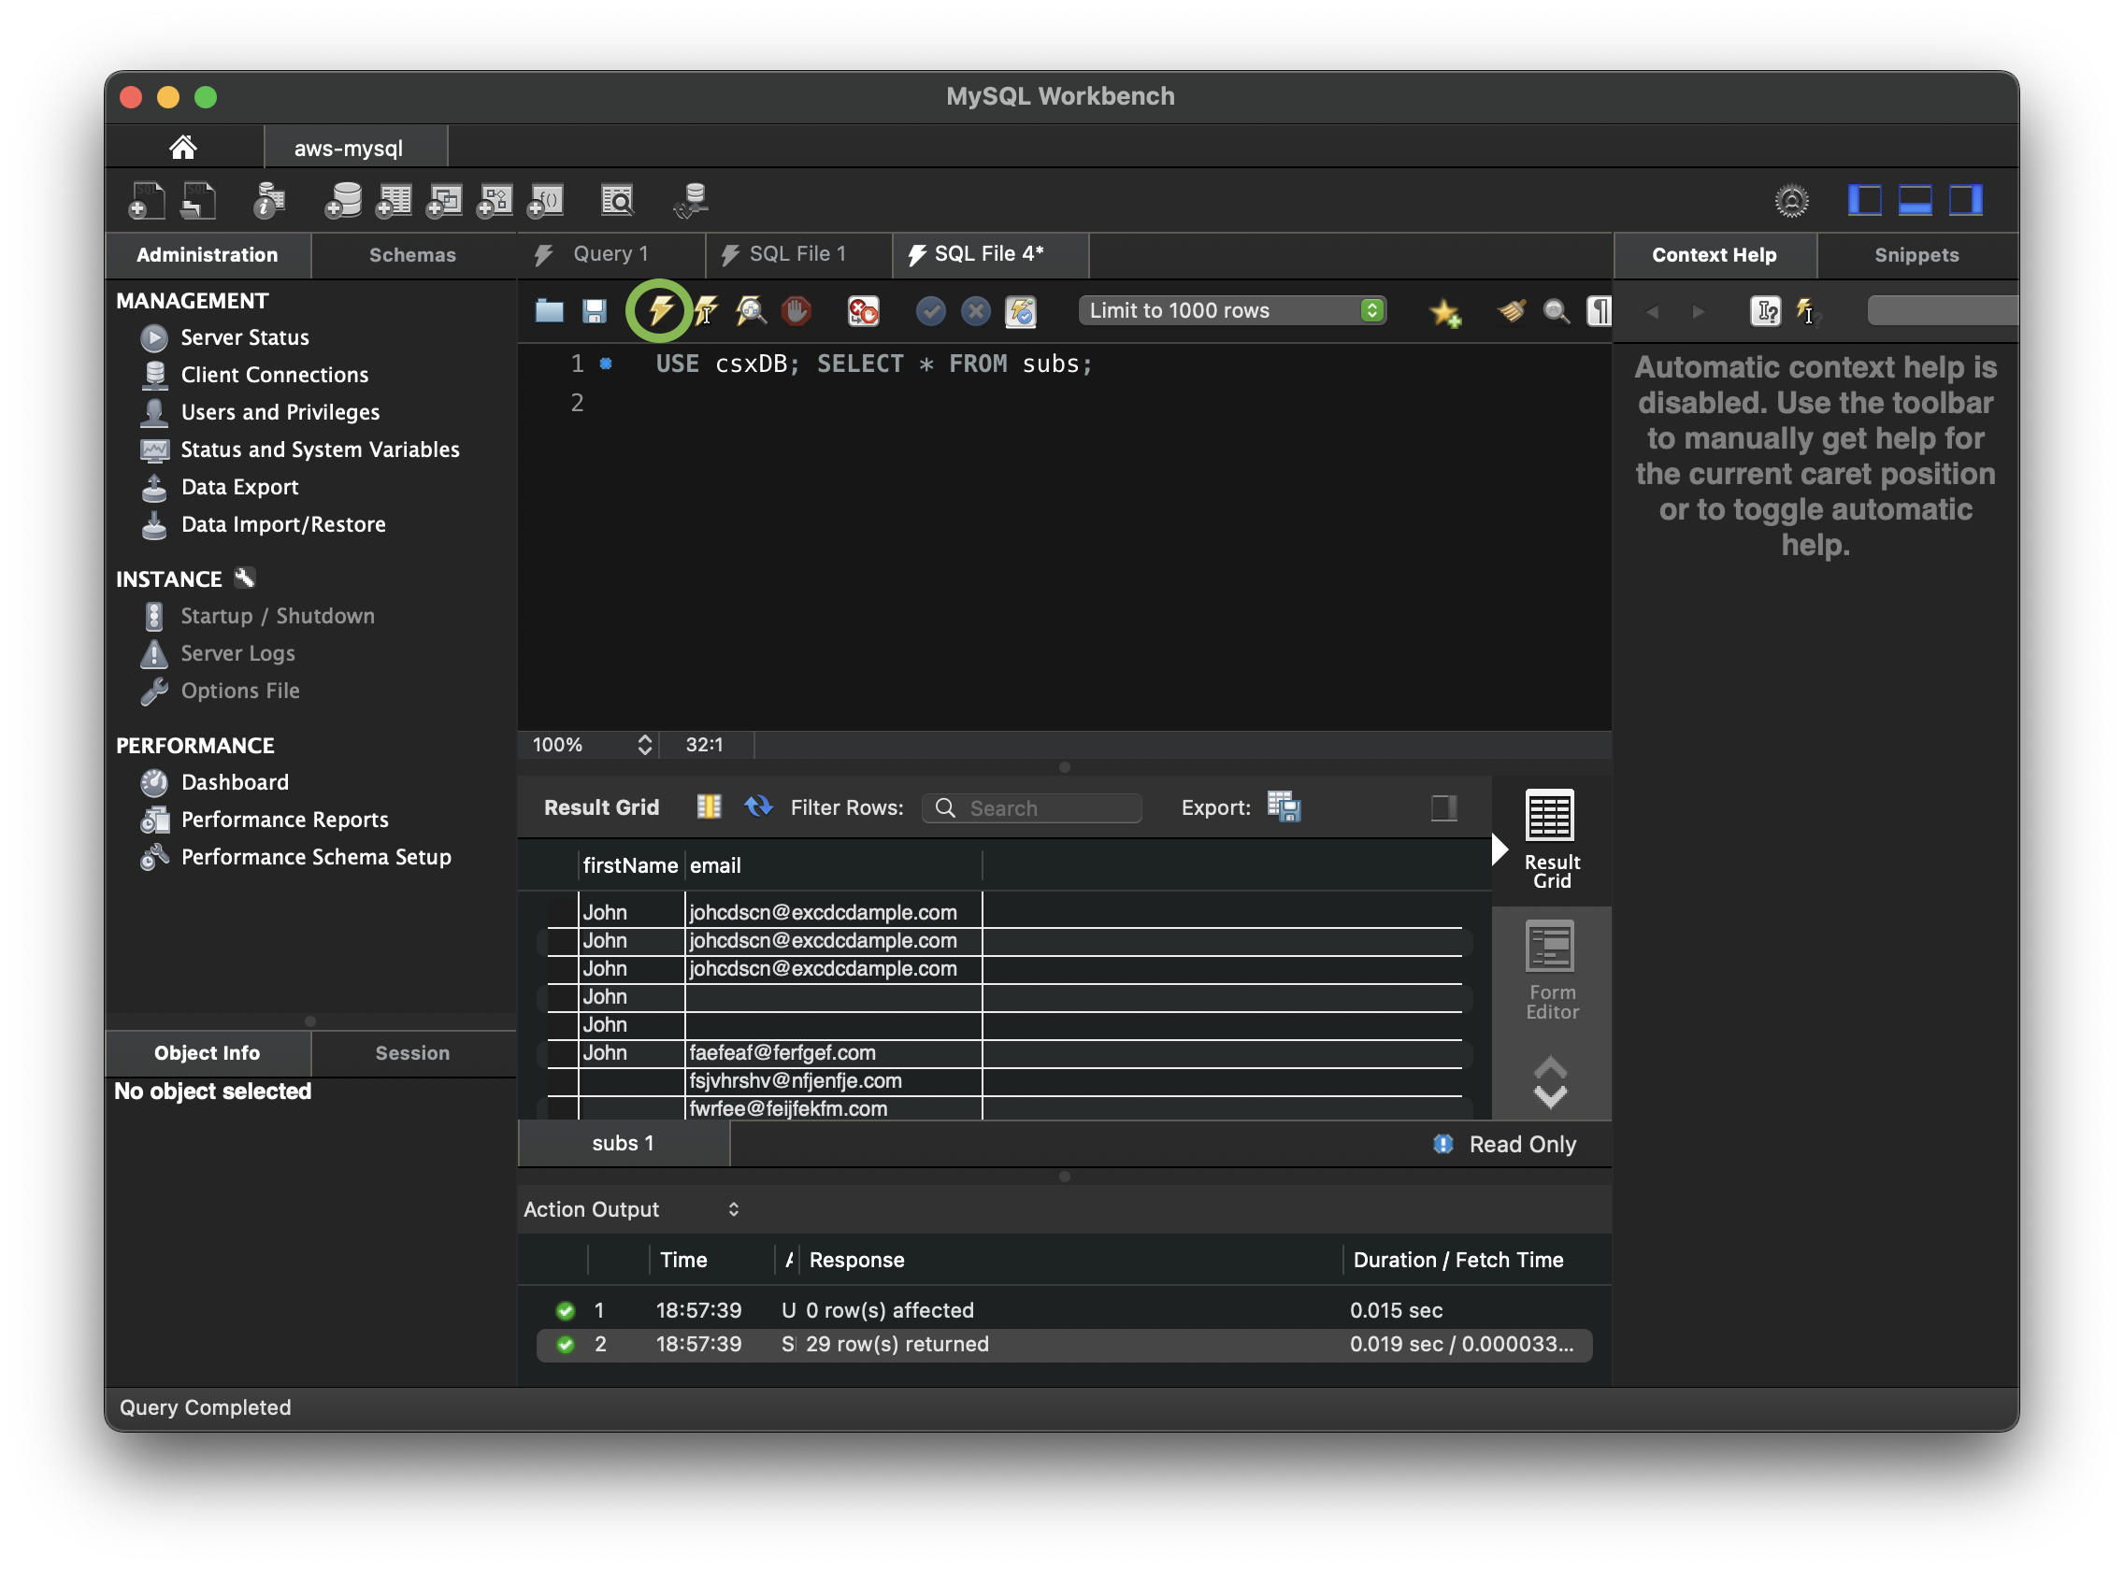Search table data icon
The height and width of the screenshot is (1570, 2124).
click(x=617, y=201)
